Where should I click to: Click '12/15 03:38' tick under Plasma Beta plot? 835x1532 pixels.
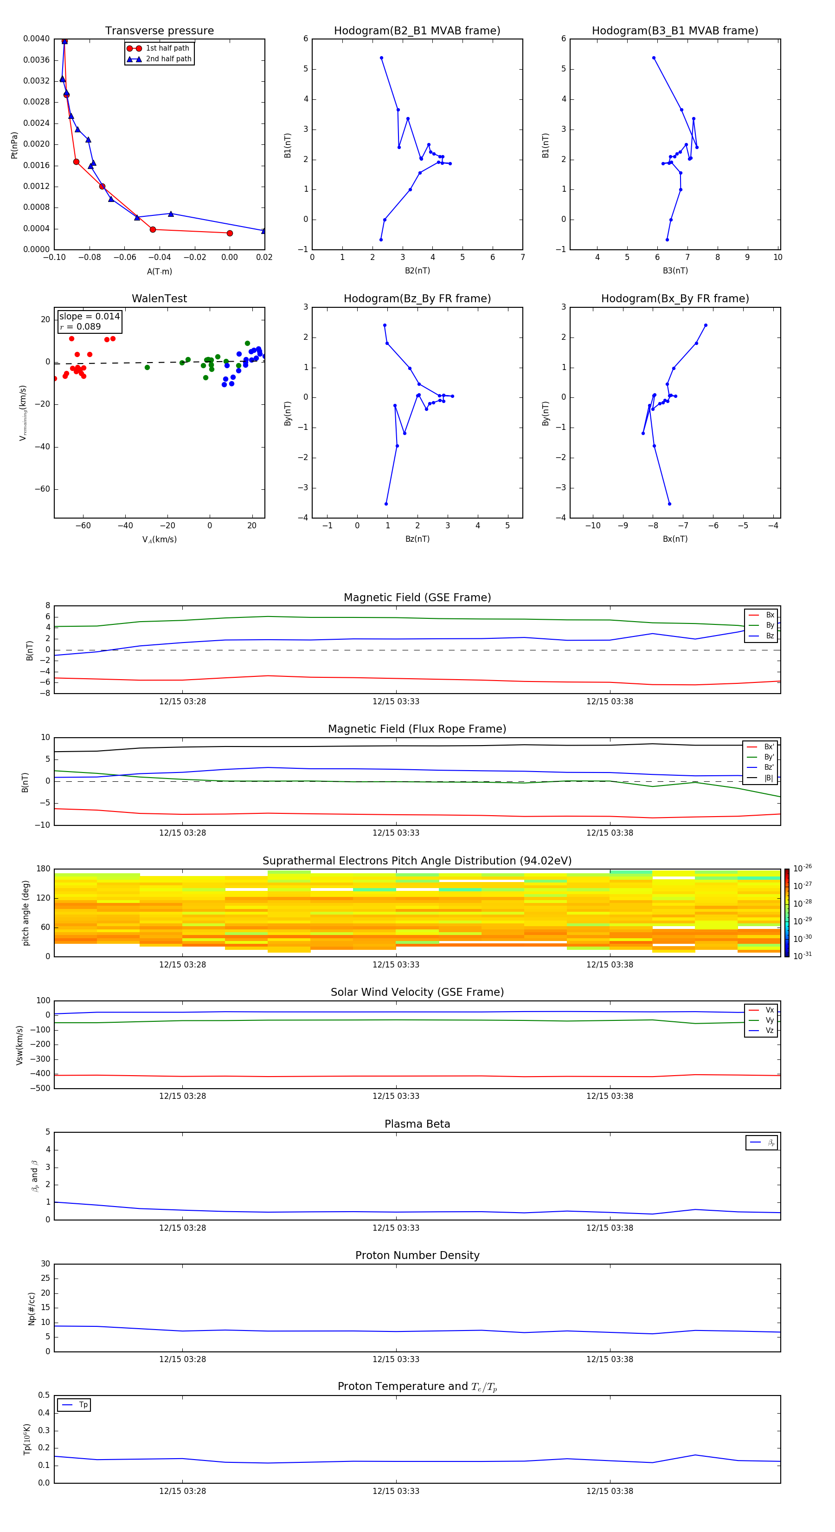[x=610, y=1227]
